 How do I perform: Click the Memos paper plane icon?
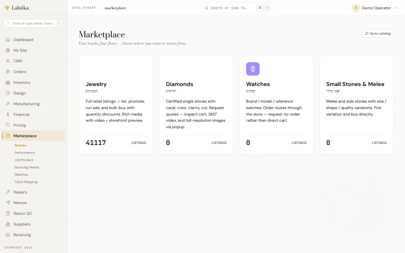[x=8, y=203]
